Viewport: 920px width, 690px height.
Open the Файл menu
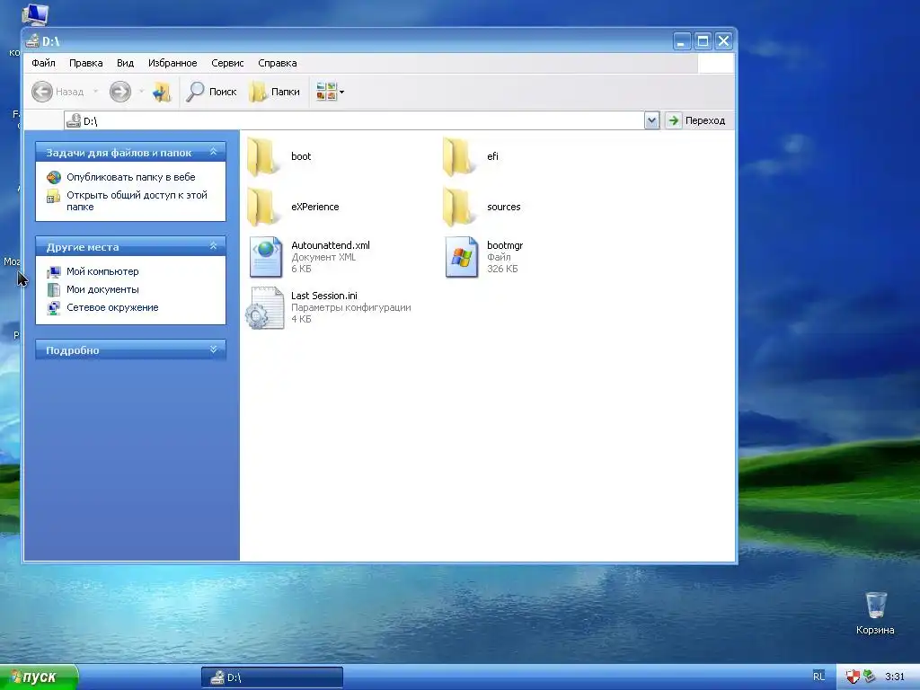[x=43, y=63]
